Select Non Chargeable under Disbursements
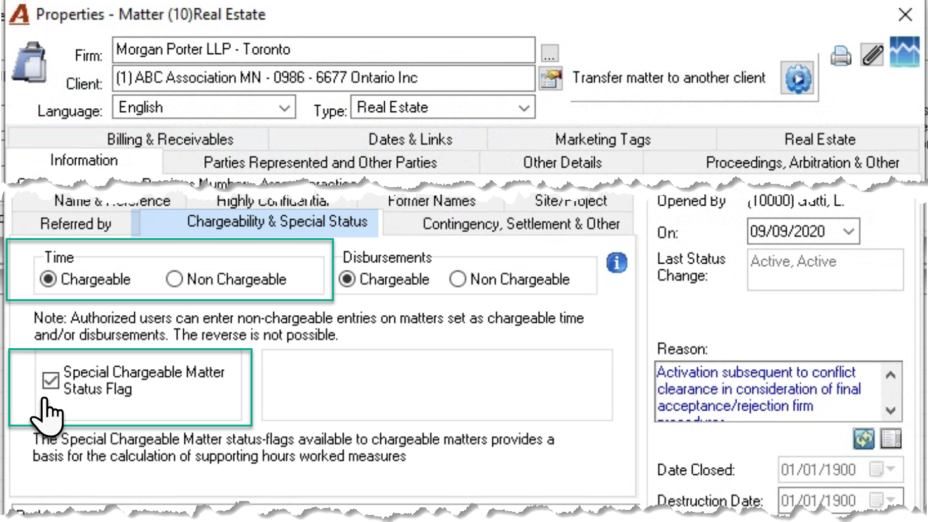 (x=457, y=279)
